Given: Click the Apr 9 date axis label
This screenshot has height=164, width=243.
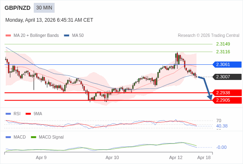Looking at the screenshot, I should pyautogui.click(x=41, y=158).
